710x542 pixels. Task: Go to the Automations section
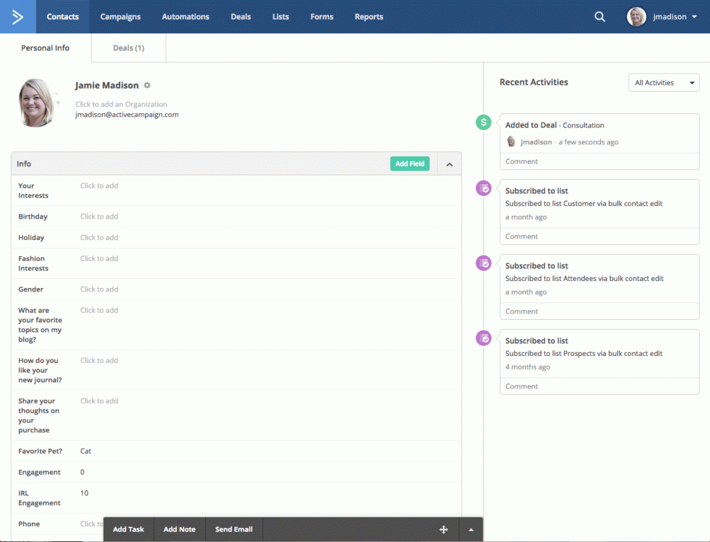185,17
